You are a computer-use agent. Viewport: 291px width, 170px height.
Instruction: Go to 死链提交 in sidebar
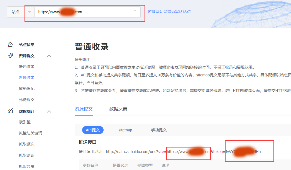point(27,100)
